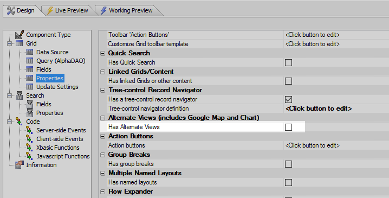
Task: Switch to the Live Preview tab
Action: [68, 10]
